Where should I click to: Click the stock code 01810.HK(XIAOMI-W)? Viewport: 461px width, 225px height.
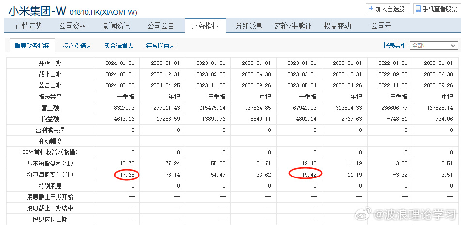click(103, 13)
